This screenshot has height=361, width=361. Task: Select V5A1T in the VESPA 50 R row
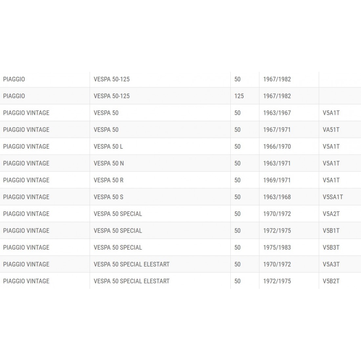[x=331, y=180]
